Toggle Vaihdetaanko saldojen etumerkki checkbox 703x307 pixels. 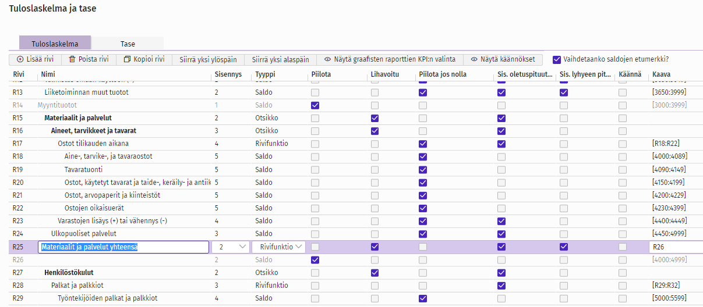(x=557, y=59)
